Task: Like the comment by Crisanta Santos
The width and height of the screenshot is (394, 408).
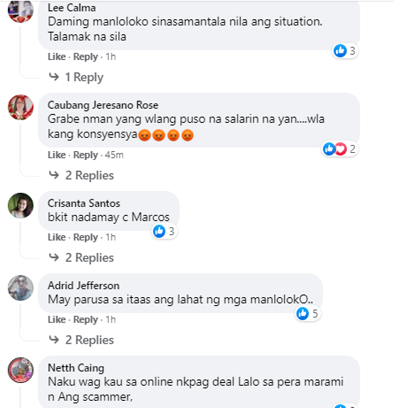Action: click(56, 237)
